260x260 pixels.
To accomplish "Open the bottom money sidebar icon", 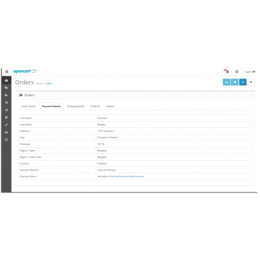I will [x=6, y=140].
